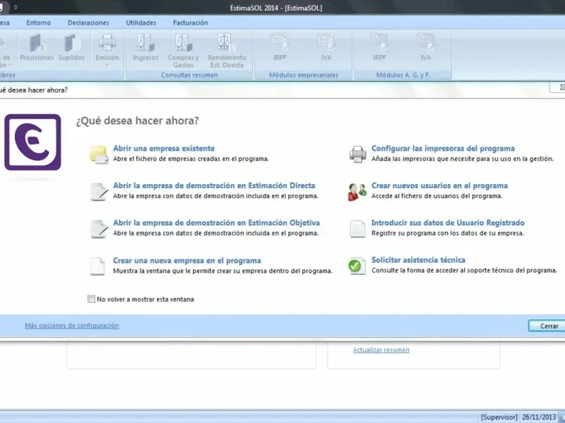Click the Emisión printer icon
The width and height of the screenshot is (565, 423).
(107, 42)
